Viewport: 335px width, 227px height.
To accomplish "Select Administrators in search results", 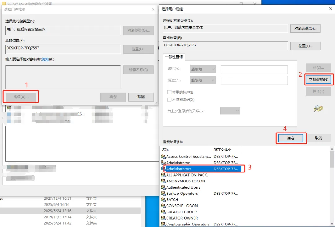I will [x=201, y=169].
